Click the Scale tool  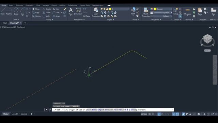pos(46,16)
